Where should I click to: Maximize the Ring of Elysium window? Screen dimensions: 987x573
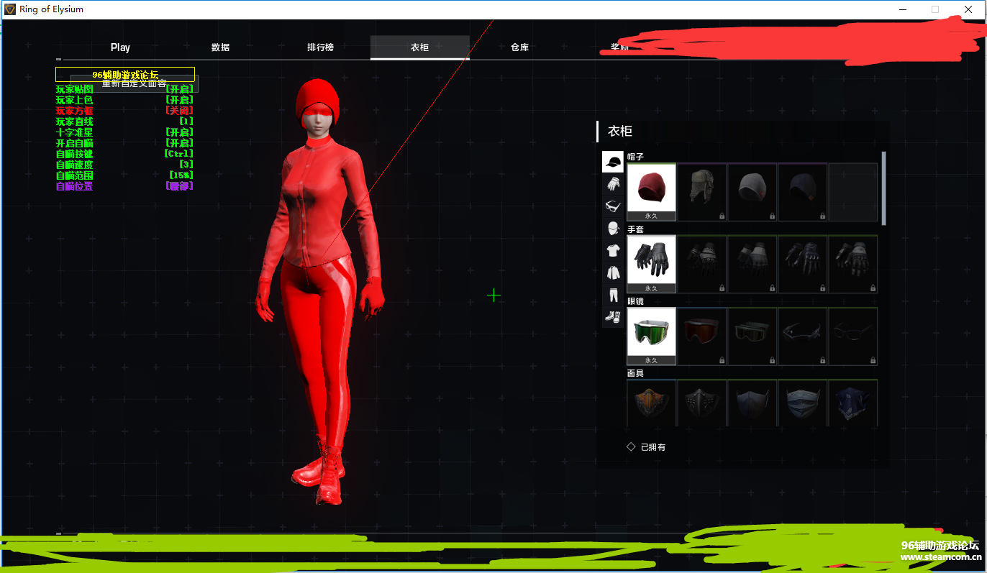coord(935,9)
